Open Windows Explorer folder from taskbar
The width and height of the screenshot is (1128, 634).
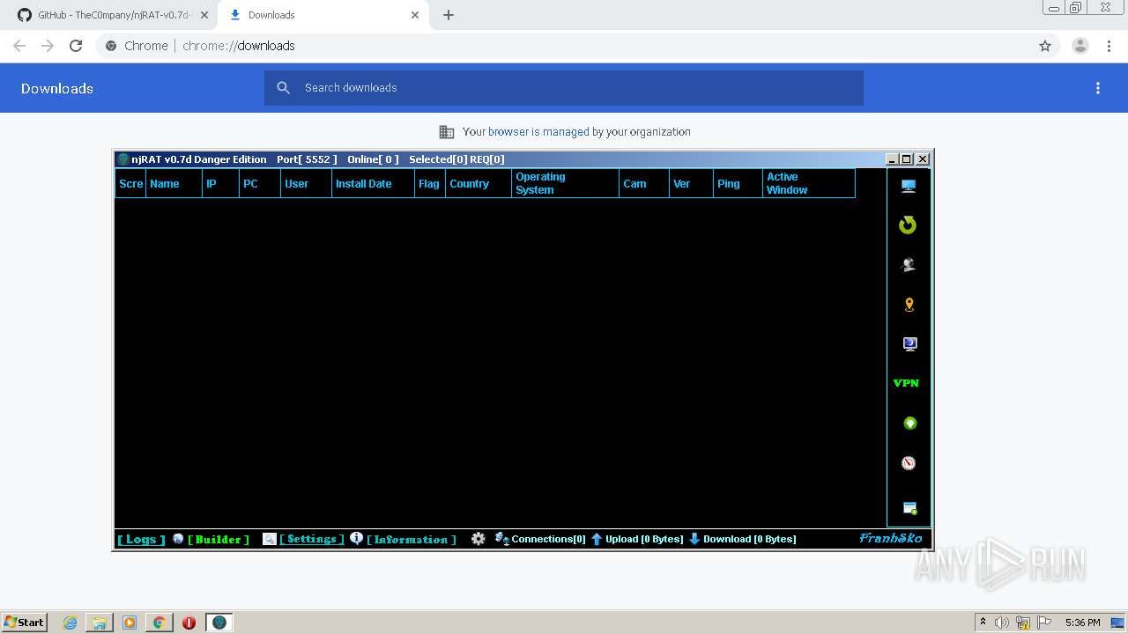(x=100, y=623)
